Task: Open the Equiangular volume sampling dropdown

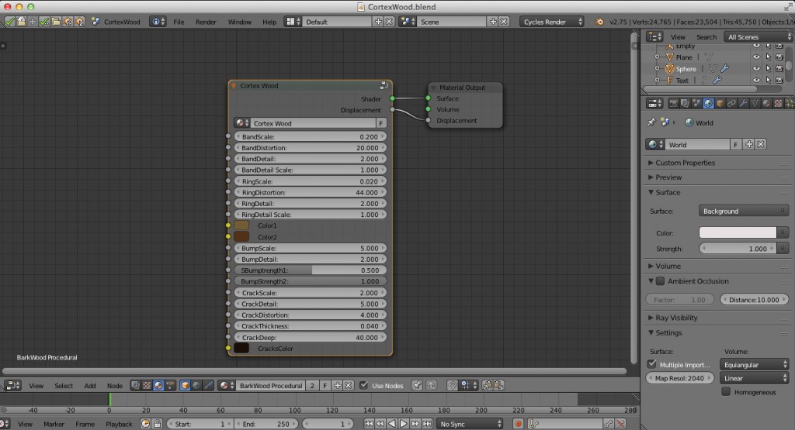Action: [x=754, y=364]
